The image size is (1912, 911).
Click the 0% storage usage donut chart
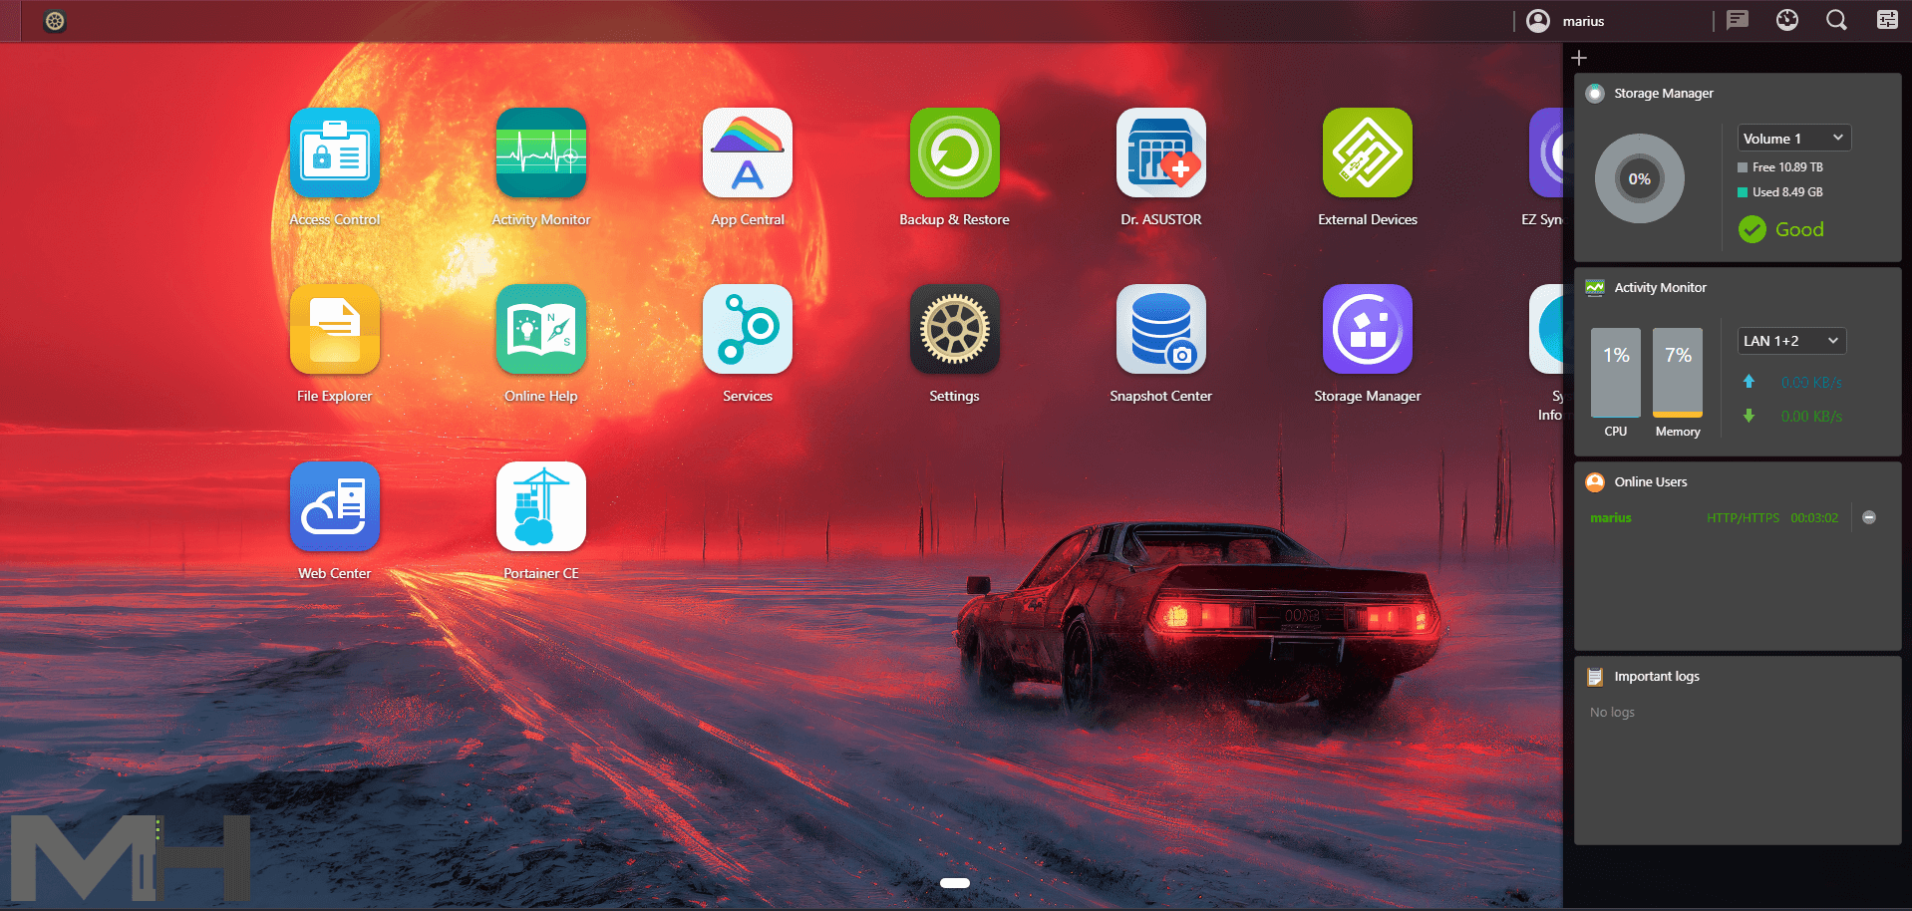pos(1640,179)
